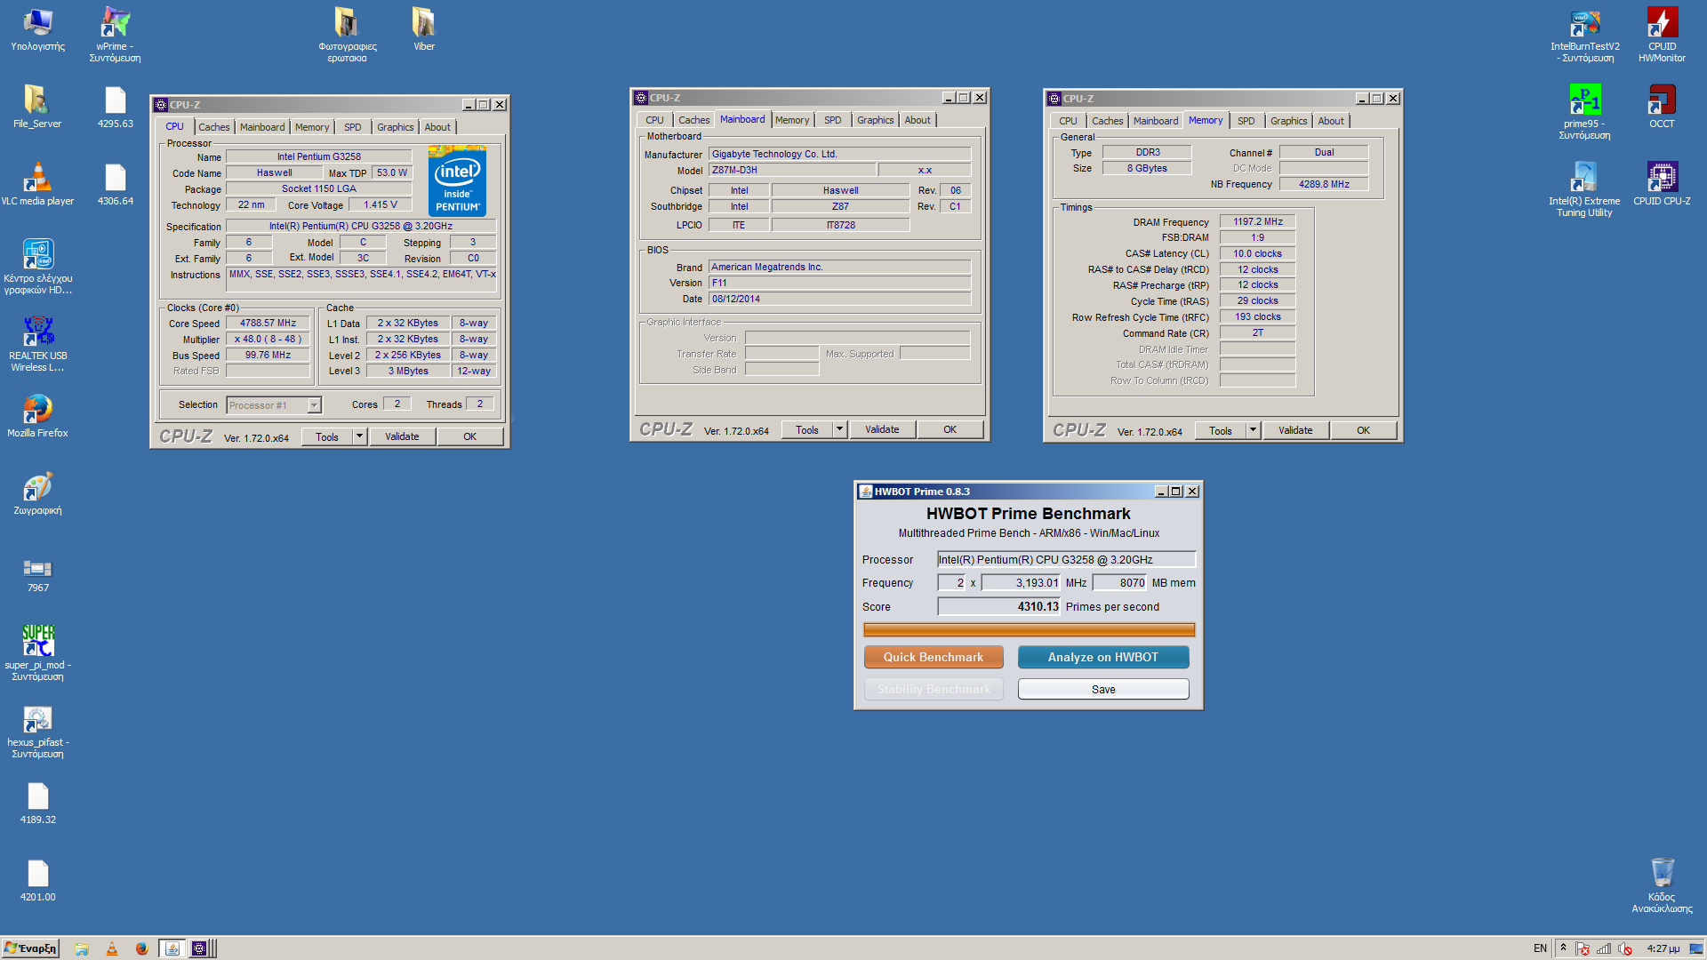
Task: Select Memory tab in middle CPU-Z window
Action: coord(791,120)
